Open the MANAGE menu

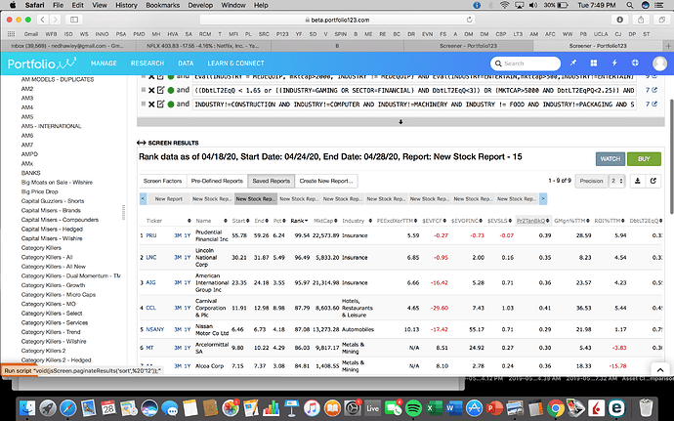104,63
